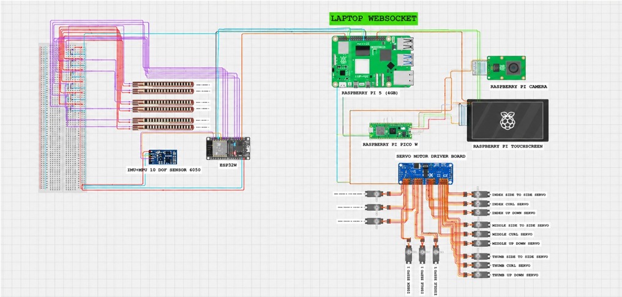
Task: Click the THUMB CURL SERVO text label
Action: 512,266
